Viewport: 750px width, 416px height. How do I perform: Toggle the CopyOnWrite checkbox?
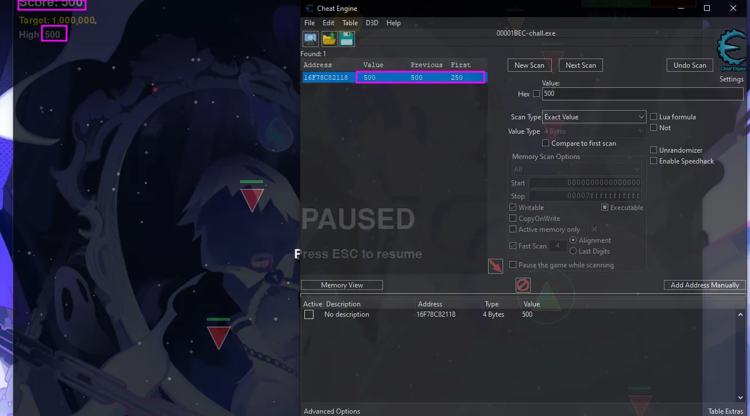coord(513,219)
